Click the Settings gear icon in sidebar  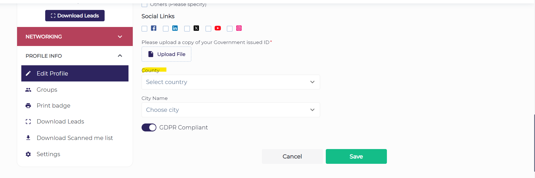(28, 154)
